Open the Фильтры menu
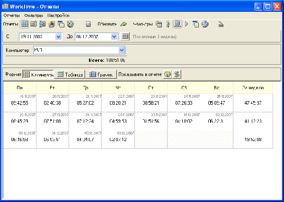Viewport: 284px width, 202px height. click(x=34, y=16)
